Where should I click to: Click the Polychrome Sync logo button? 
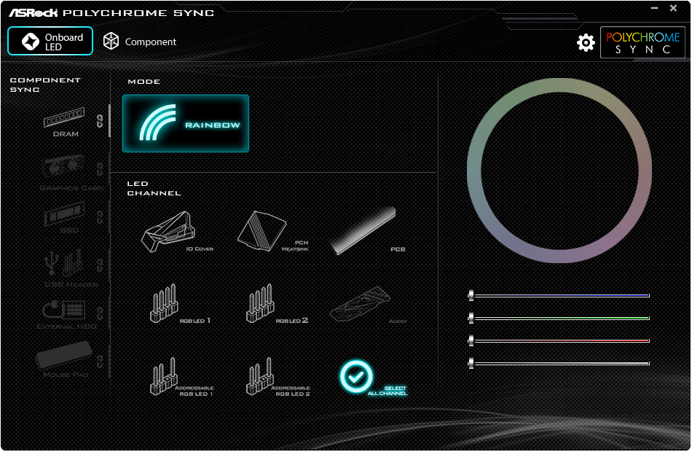pos(642,42)
